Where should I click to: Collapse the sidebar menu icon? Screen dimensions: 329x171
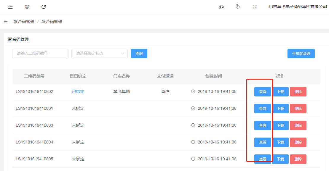(10, 7)
